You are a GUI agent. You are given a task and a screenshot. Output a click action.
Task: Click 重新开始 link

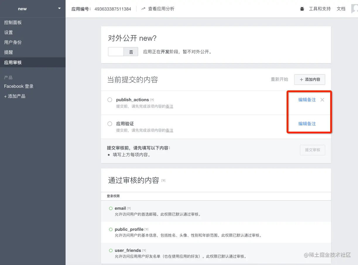pos(279,79)
